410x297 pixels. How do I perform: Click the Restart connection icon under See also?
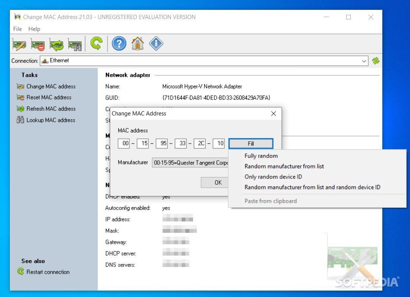click(x=21, y=272)
